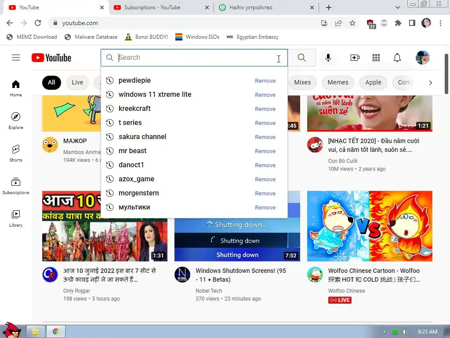Viewport: 450px width, 338px height.
Task: Open a new browser tab
Action: [329, 7]
